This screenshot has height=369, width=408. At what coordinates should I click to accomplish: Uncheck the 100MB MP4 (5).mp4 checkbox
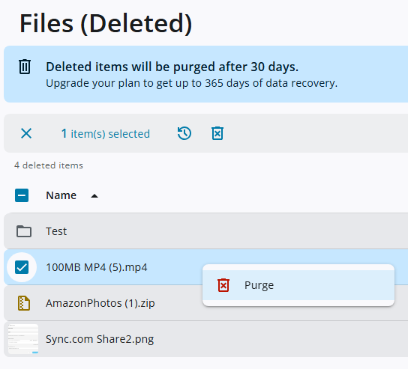pos(22,267)
